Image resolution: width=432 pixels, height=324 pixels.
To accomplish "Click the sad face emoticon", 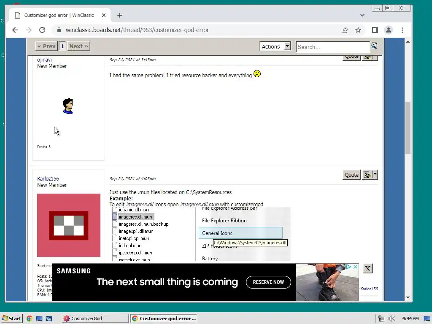I will point(257,74).
